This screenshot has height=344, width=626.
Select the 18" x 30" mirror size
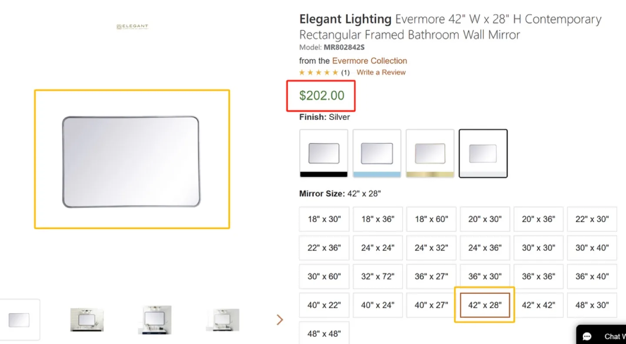tap(324, 219)
